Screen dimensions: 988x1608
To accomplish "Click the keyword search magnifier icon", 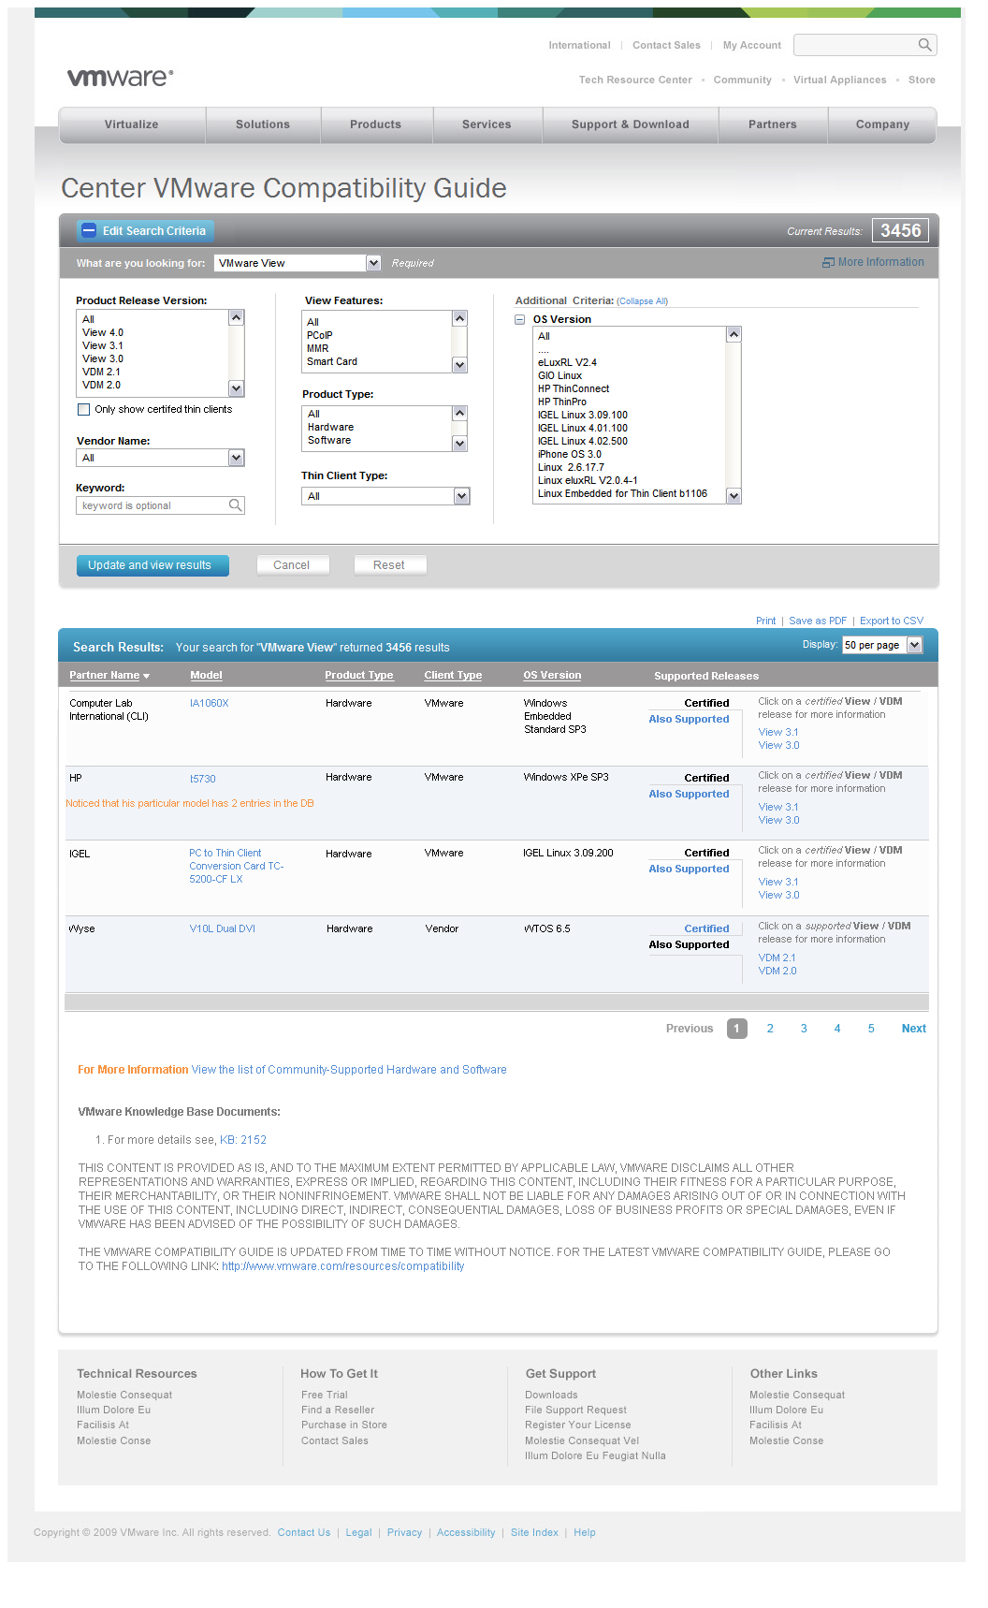I will [x=235, y=505].
